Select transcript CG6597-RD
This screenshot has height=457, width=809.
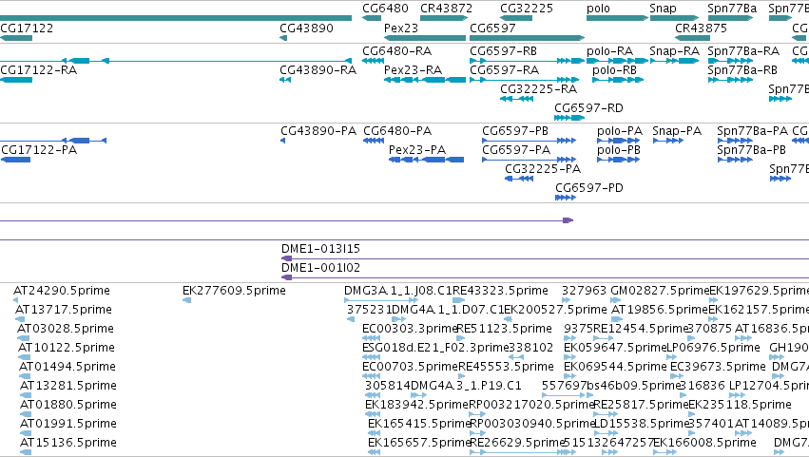click(x=588, y=108)
